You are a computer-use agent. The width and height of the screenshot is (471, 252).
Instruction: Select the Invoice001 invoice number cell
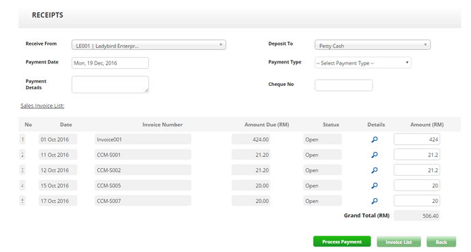143,139
